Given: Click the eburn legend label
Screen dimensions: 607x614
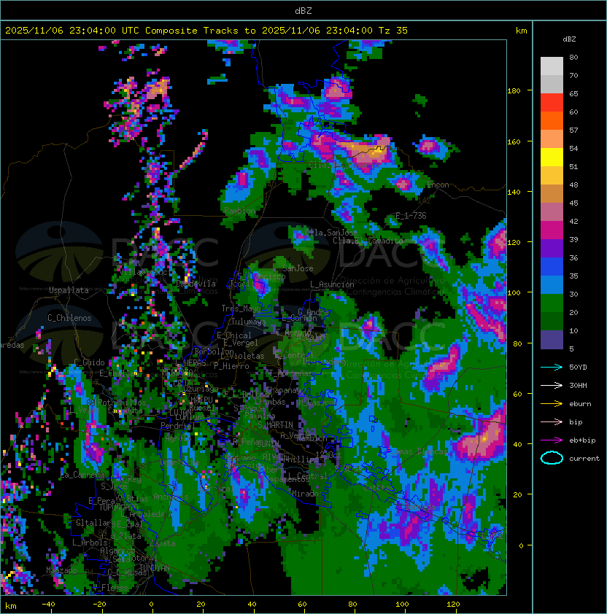Looking at the screenshot, I should click(x=580, y=404).
